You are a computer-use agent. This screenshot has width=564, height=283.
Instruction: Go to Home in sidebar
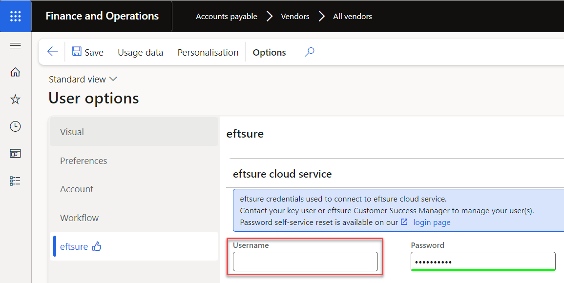point(16,72)
